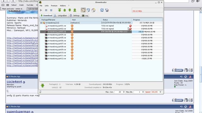Toggle the clipboard monitoring icon
Viewport: 202px width, 113px height.
coord(83,10)
